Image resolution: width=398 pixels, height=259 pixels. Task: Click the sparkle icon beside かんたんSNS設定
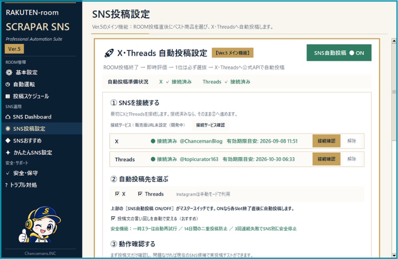tap(8, 153)
